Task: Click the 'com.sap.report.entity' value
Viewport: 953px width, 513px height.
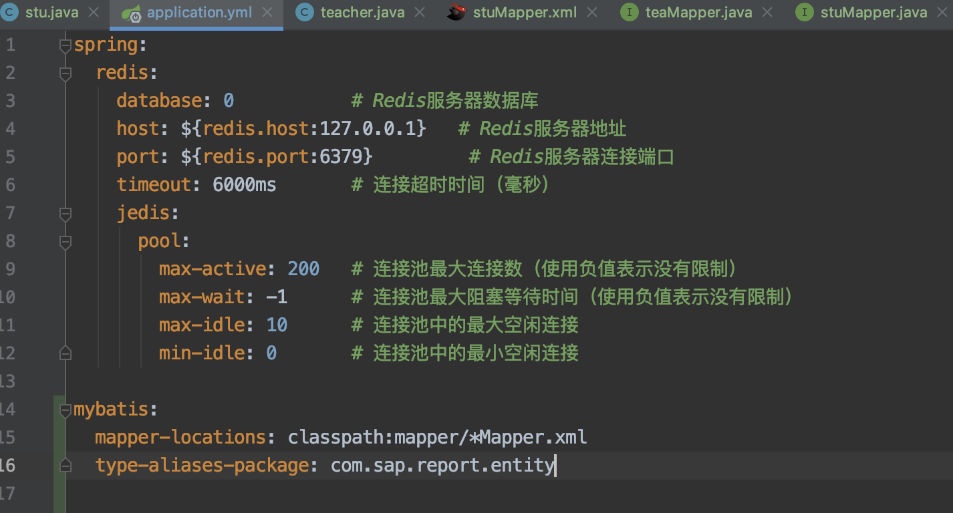Action: coord(442,466)
